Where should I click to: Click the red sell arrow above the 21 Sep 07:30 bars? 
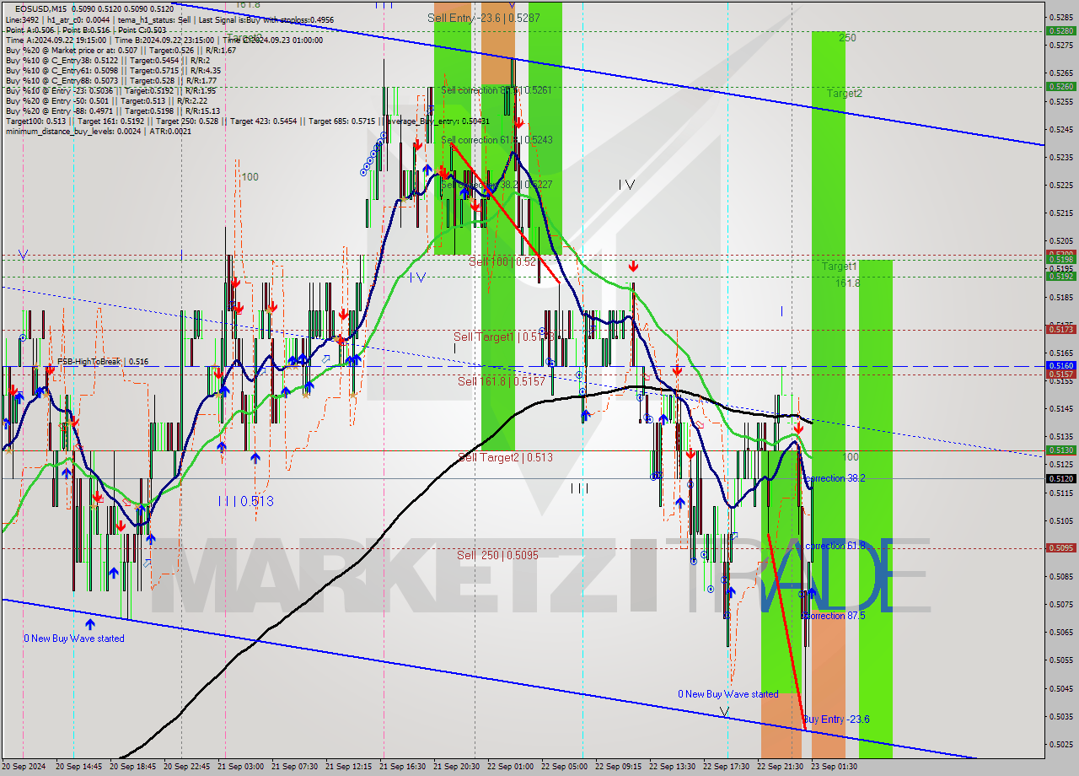344,316
